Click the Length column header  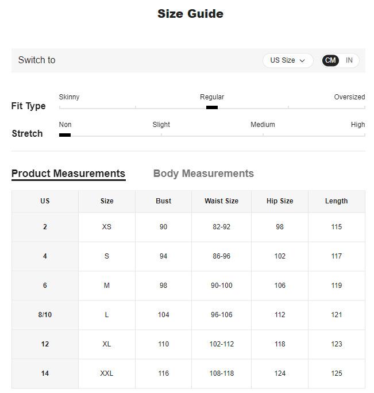336,201
